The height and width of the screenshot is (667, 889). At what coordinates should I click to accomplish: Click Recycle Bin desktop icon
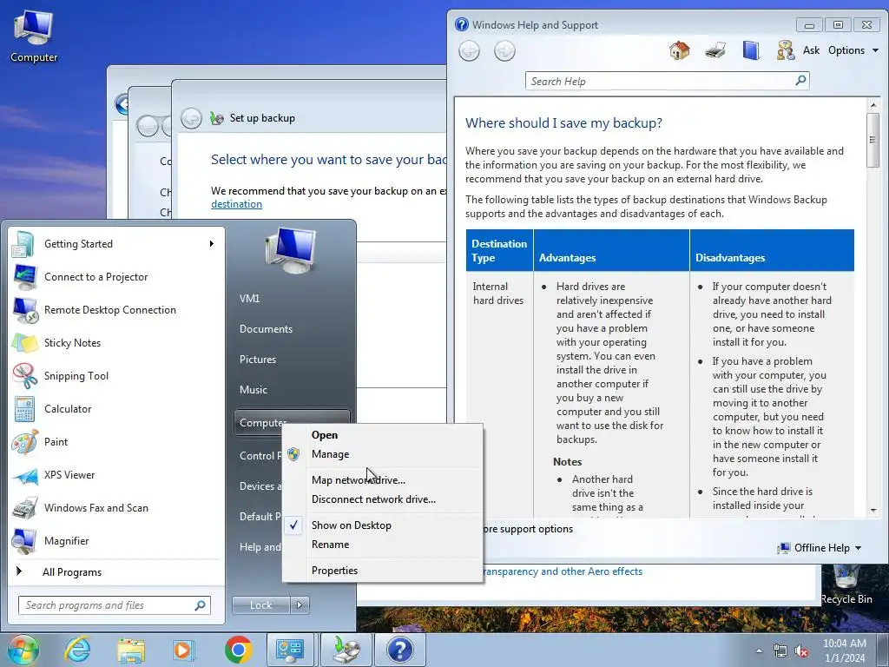(846, 585)
